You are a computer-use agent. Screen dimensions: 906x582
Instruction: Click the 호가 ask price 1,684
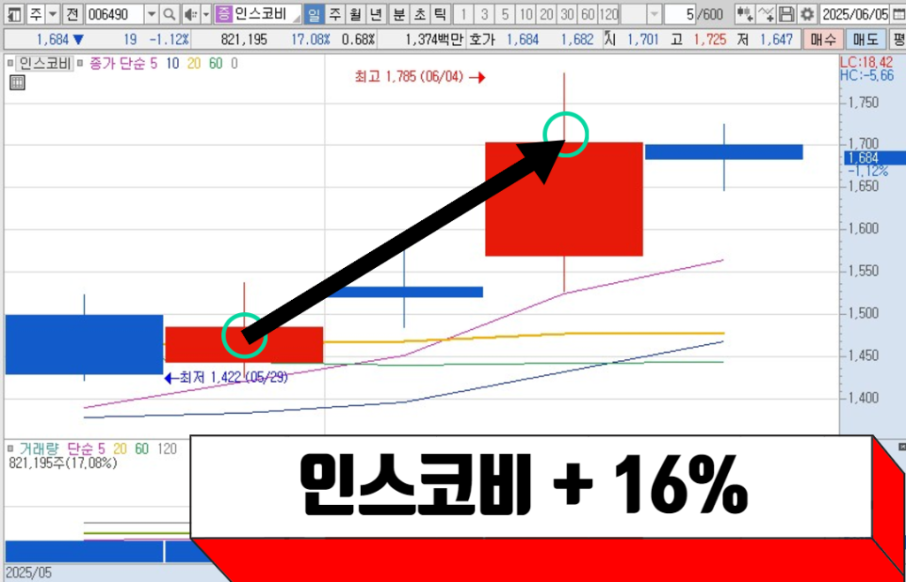tap(522, 40)
